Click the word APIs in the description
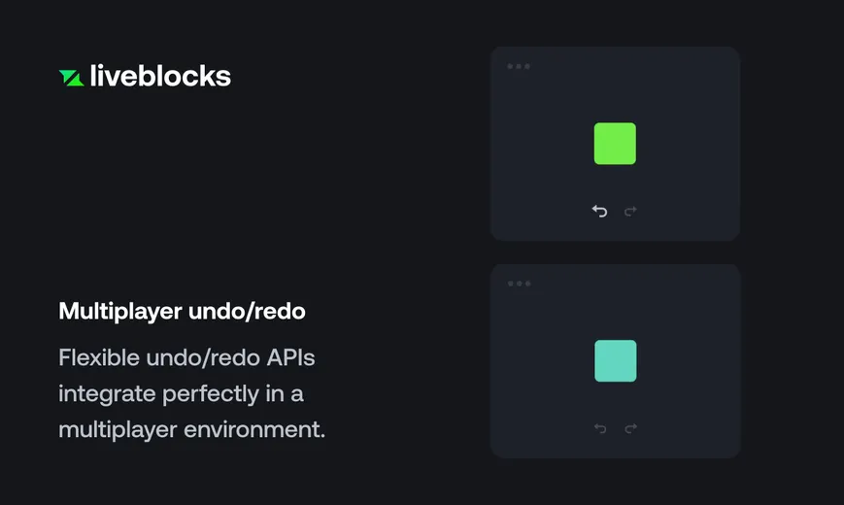Screen dimensions: 844x505 click(x=290, y=357)
